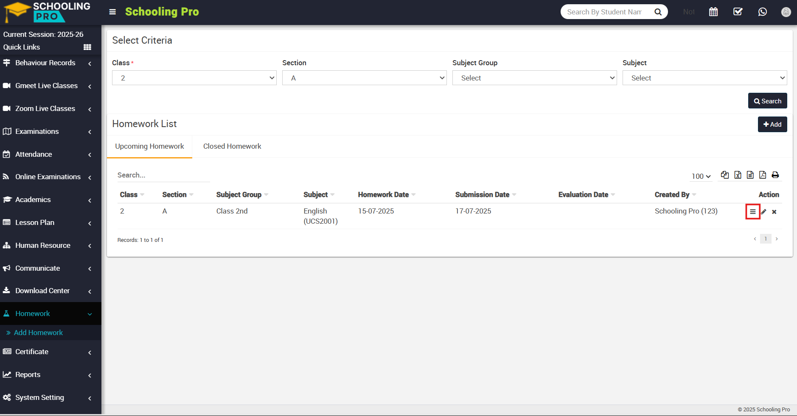The height and width of the screenshot is (416, 797).
Task: Expand Gmeet Live Classes menu
Action: click(x=51, y=86)
